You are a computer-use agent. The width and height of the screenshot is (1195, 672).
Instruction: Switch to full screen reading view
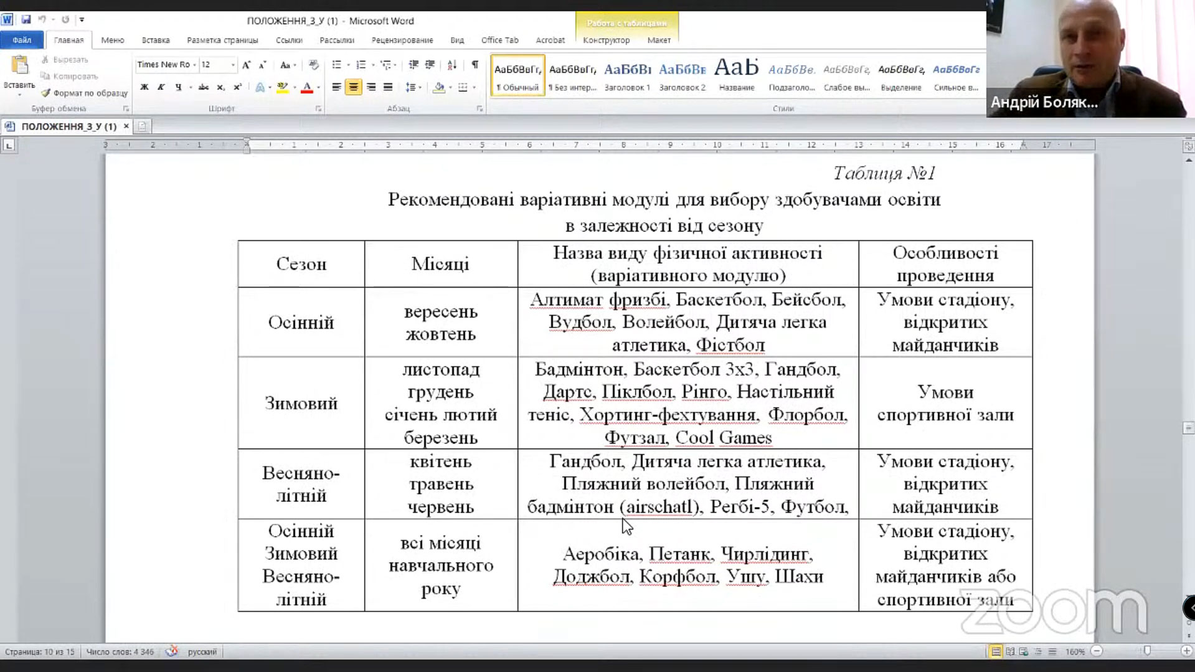[x=1010, y=651]
